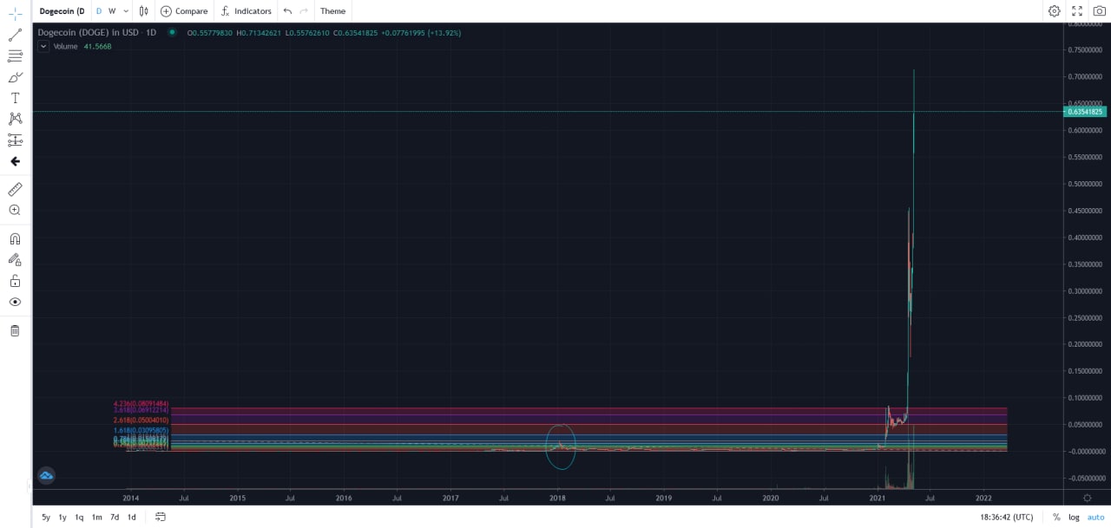Toggle auto scale mode
1111x528 pixels.
[1095, 518]
